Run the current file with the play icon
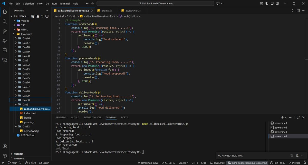The width and height of the screenshot is (308, 165). (293, 11)
